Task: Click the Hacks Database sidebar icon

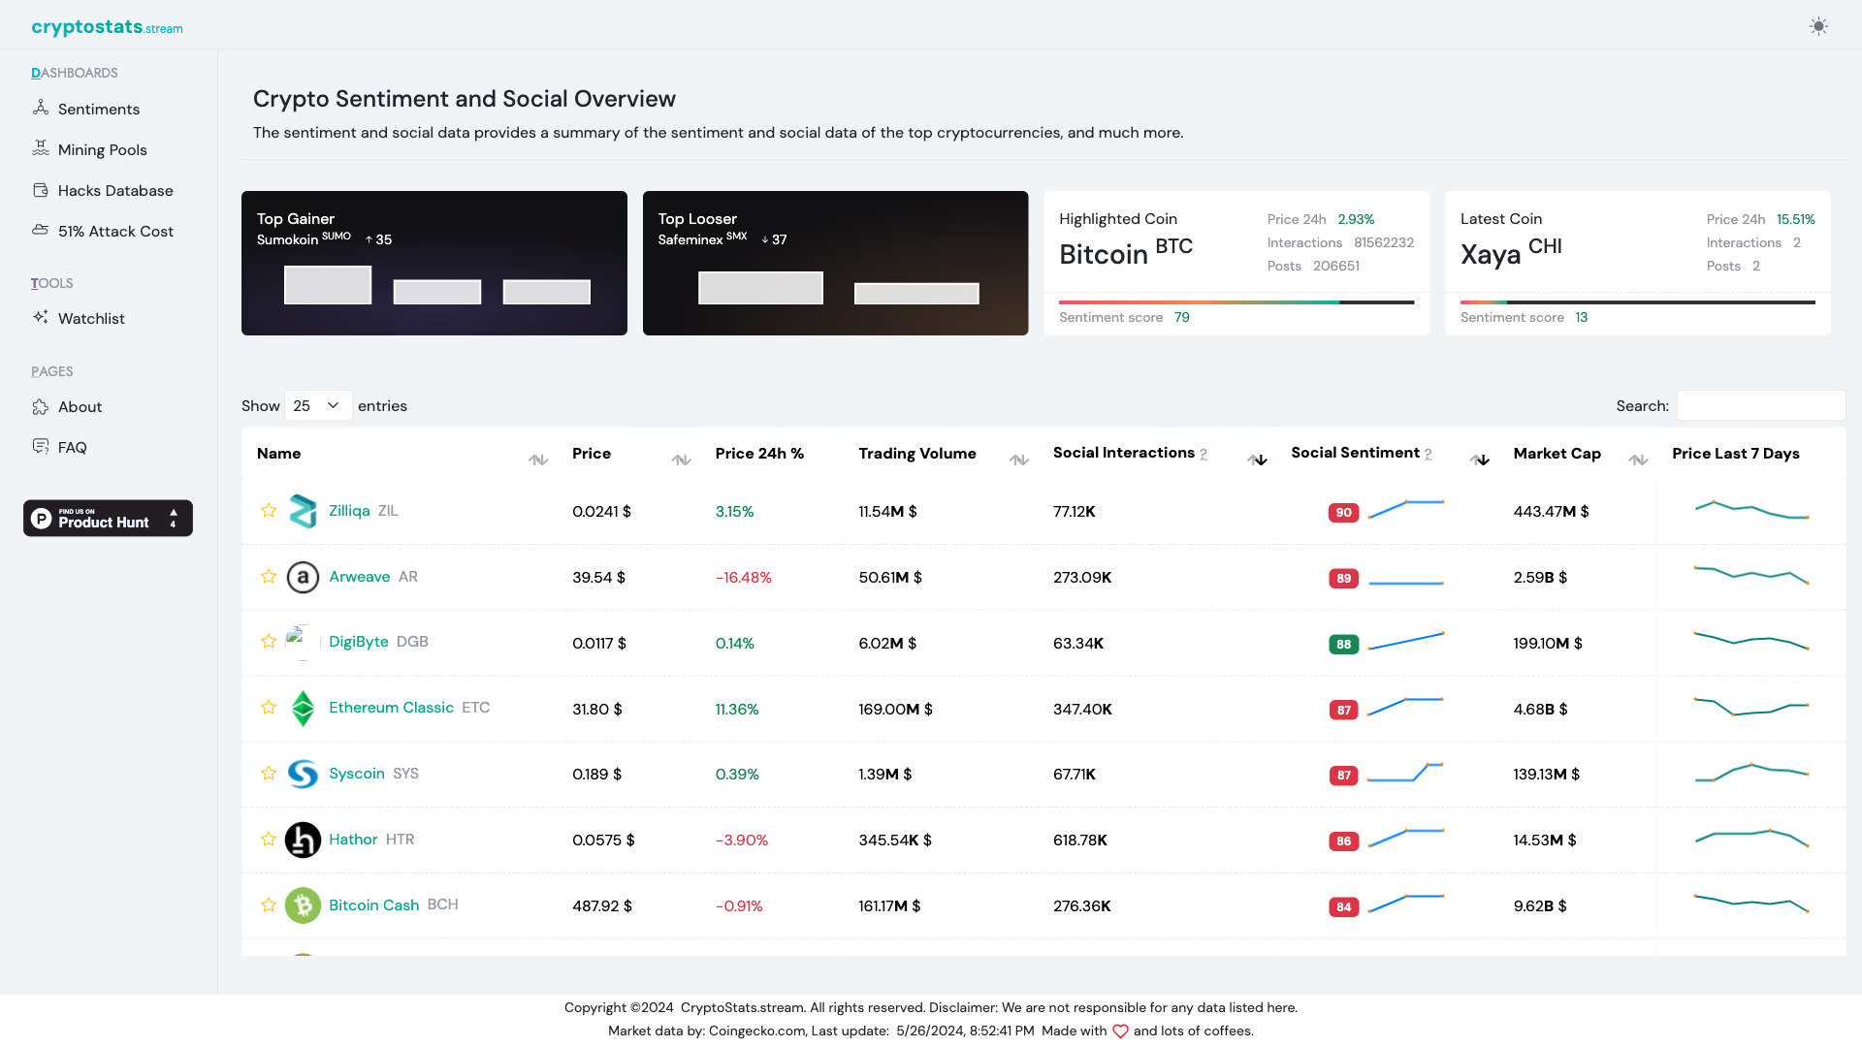Action: pyautogui.click(x=41, y=190)
